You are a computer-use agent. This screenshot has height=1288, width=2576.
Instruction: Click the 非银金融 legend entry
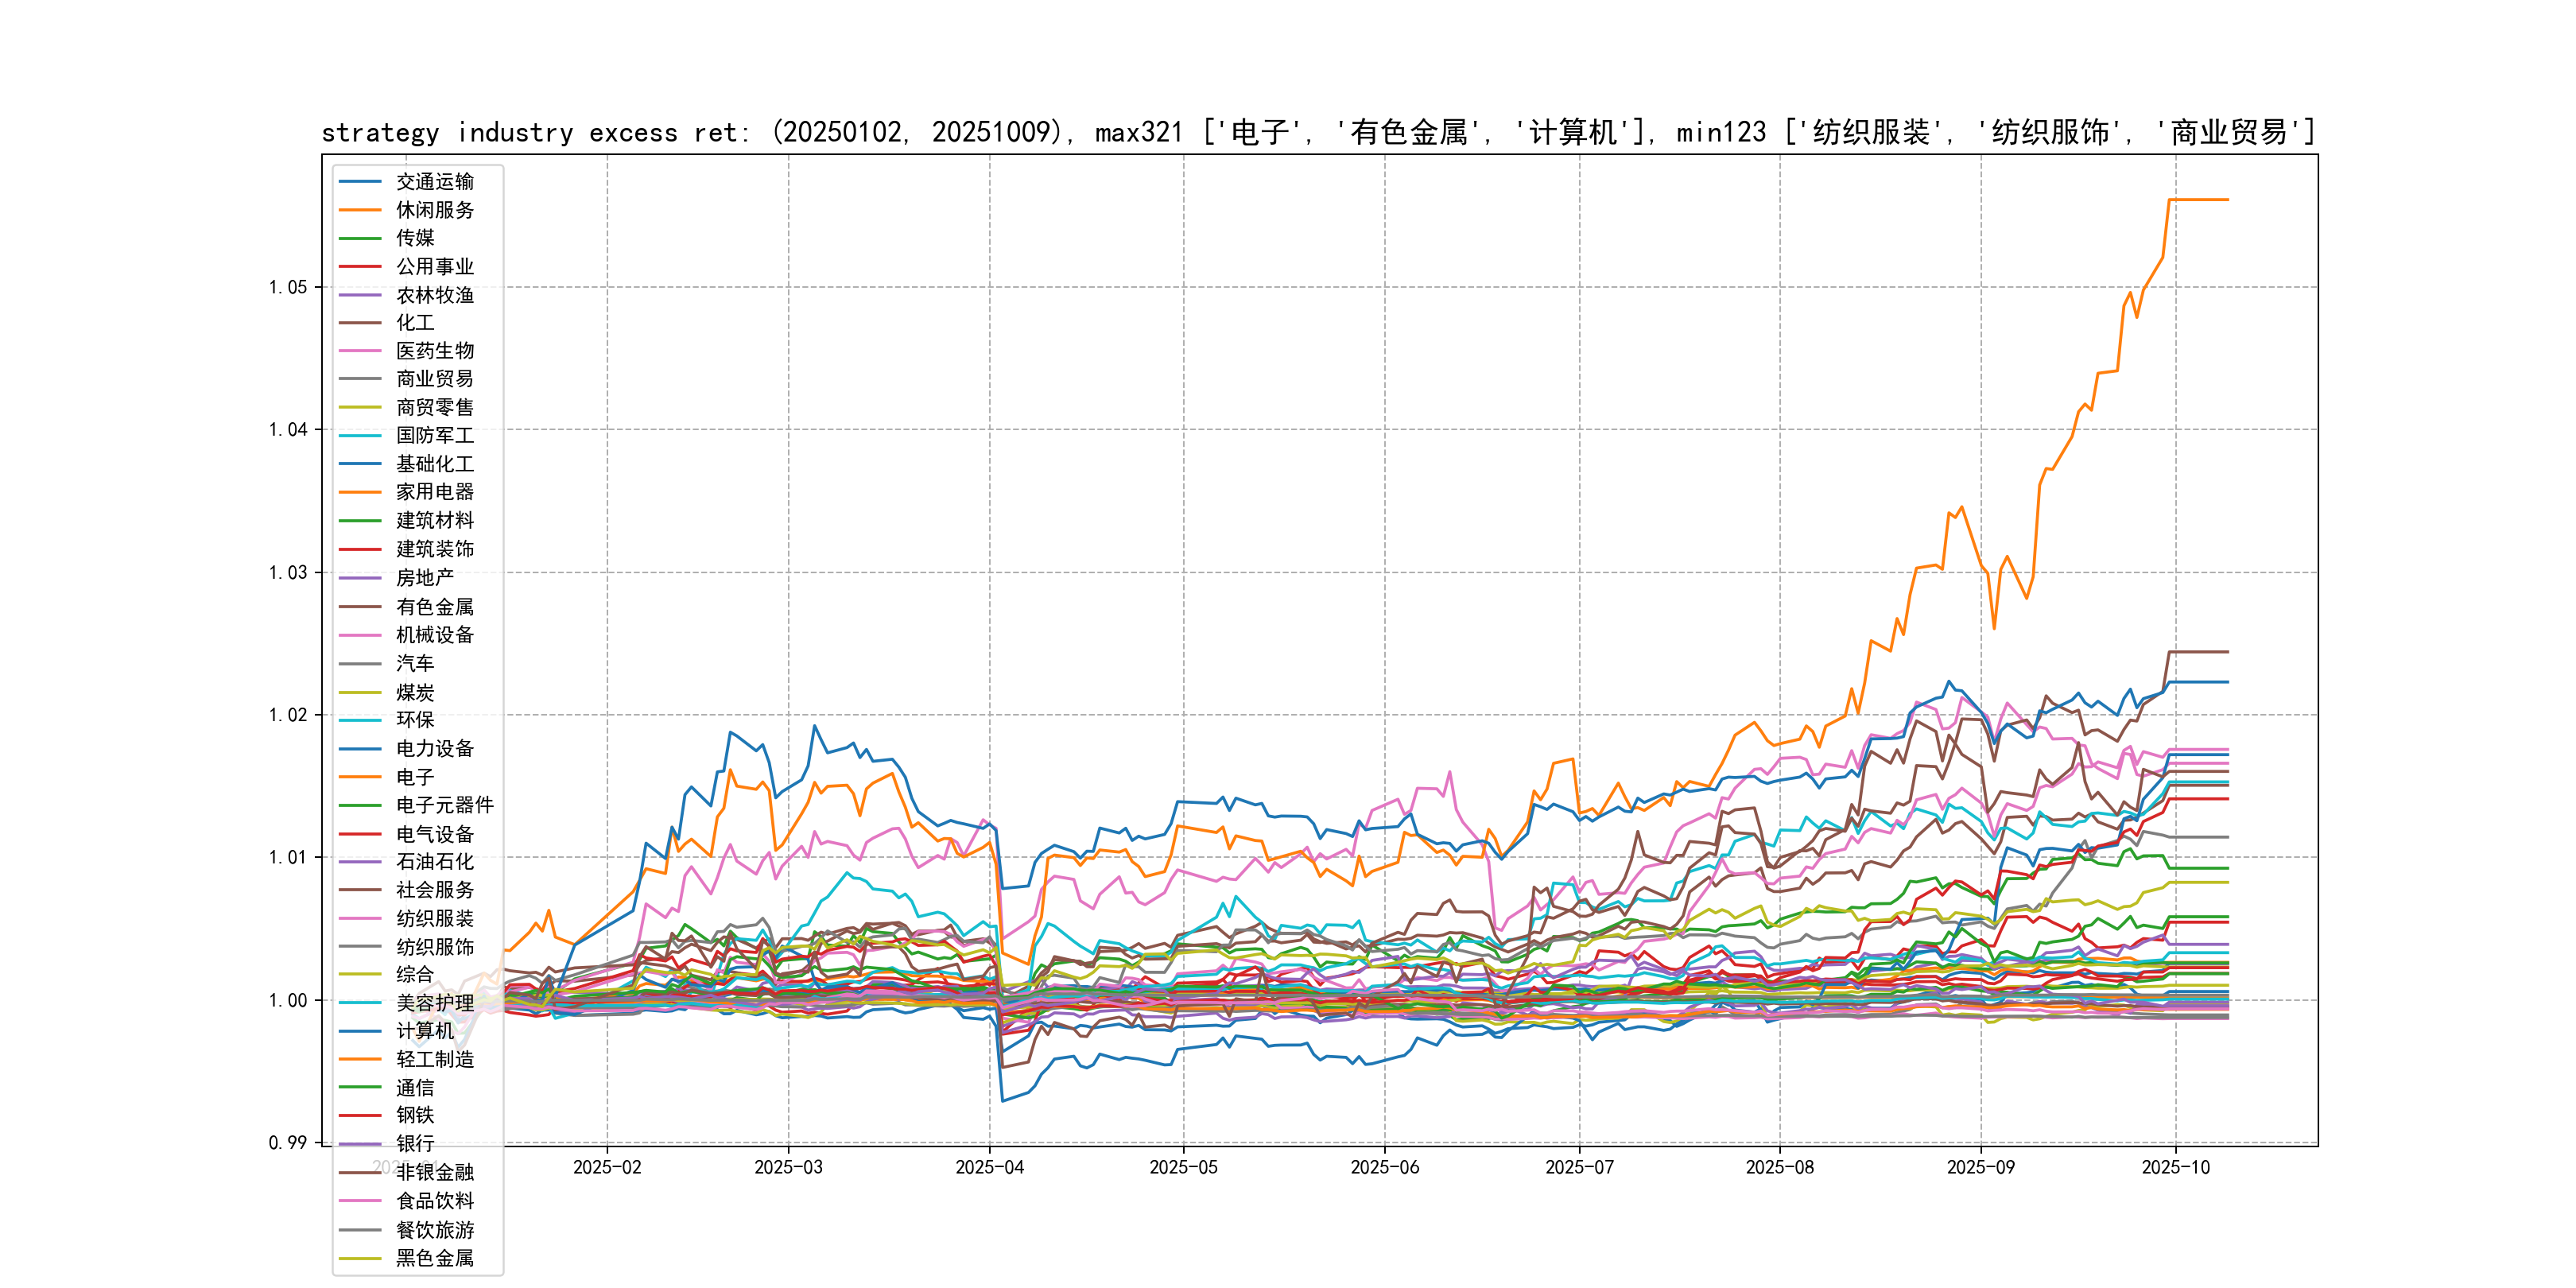pos(434,1172)
